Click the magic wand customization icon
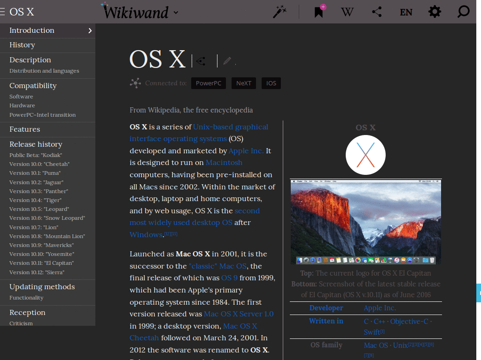Image resolution: width=481 pixels, height=360 pixels. [279, 11]
